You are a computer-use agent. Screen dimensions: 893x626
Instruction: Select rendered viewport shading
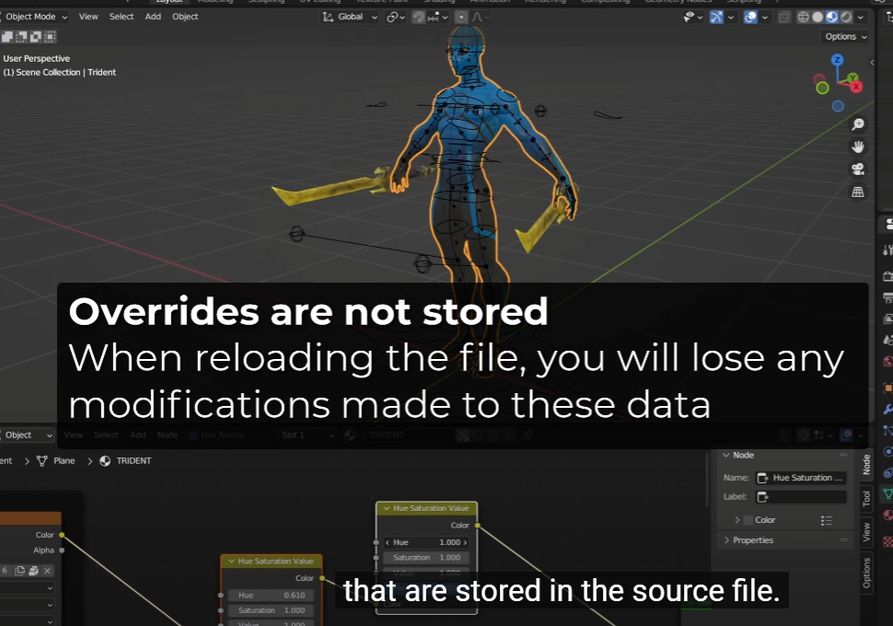(846, 17)
